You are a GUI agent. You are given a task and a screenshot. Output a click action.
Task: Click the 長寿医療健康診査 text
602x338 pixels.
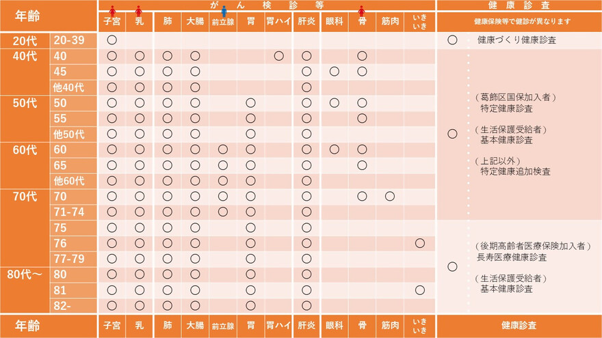tap(512, 257)
